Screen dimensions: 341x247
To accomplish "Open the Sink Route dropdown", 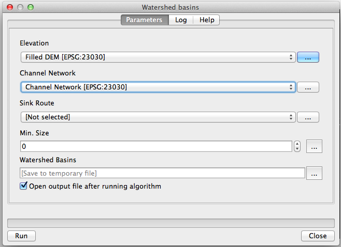I will click(158, 117).
